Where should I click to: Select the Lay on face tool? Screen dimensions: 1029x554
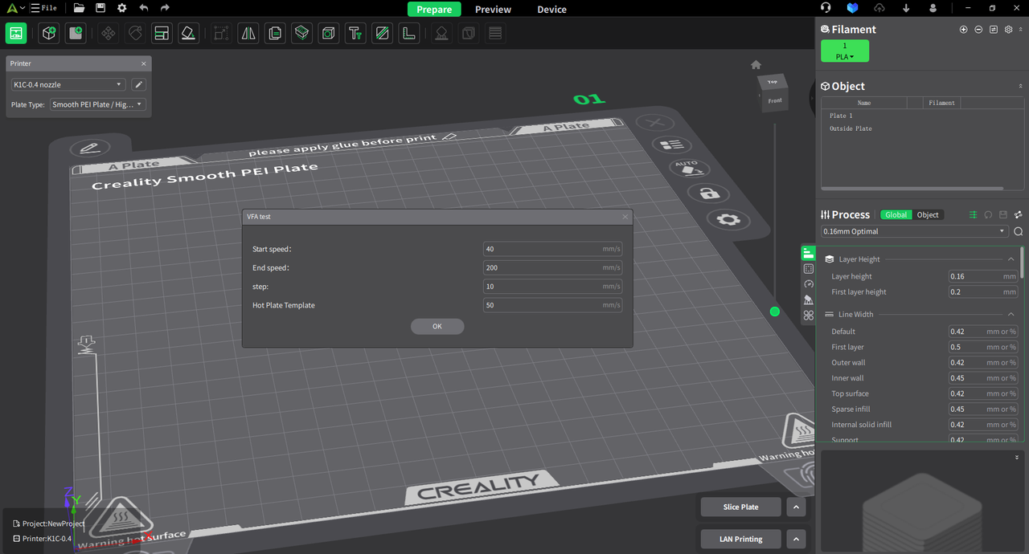(x=188, y=33)
